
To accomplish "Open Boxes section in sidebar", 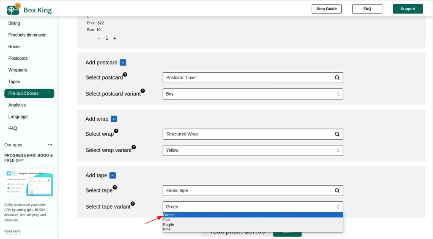I will [14, 47].
